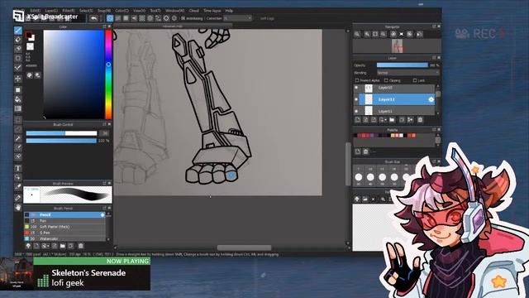Open Layer12 settings gear

pyautogui.click(x=431, y=99)
